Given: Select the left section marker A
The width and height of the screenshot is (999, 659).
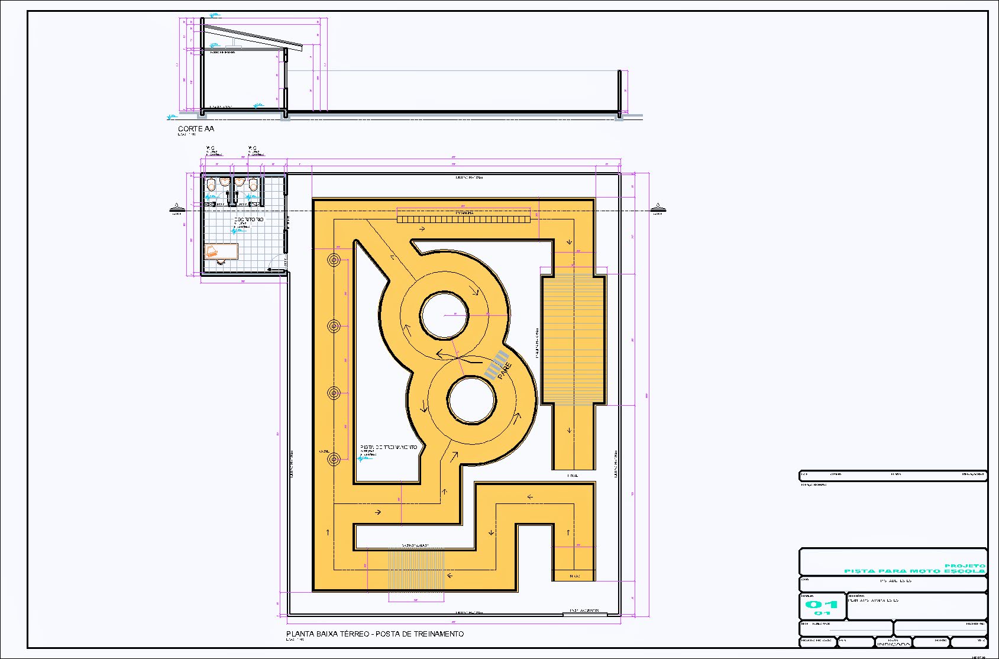Looking at the screenshot, I should click(x=176, y=207).
